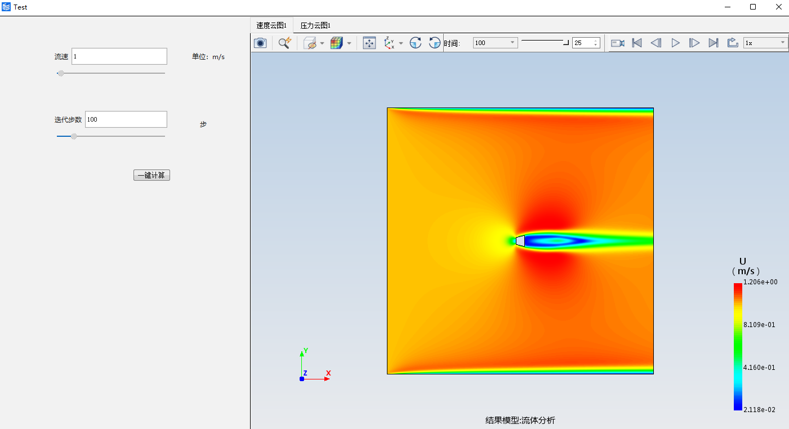Click the 迭代步数 slider handle
Screen dimensions: 789x429
point(74,136)
